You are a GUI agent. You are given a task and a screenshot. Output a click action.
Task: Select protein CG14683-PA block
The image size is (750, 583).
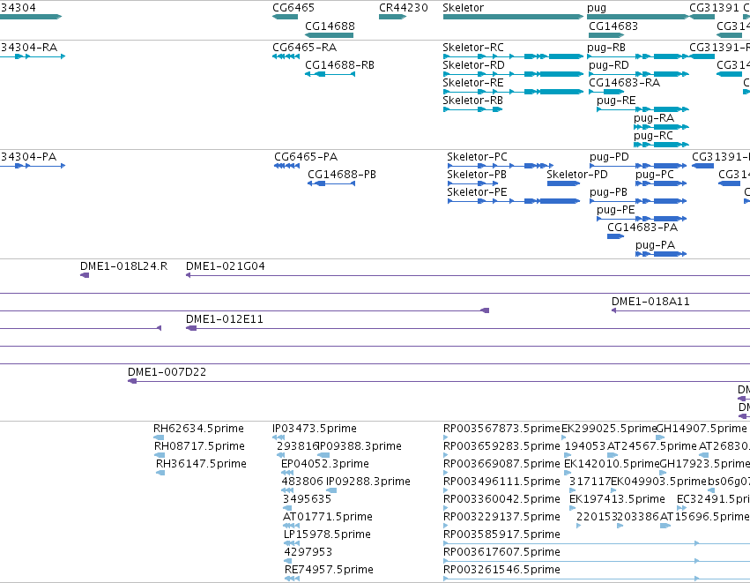click(615, 236)
